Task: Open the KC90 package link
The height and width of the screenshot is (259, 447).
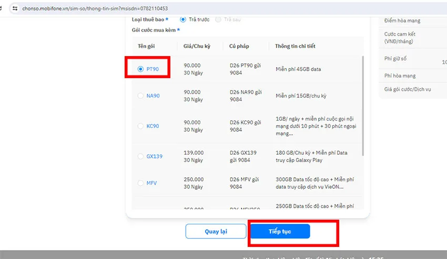Action: (153, 126)
